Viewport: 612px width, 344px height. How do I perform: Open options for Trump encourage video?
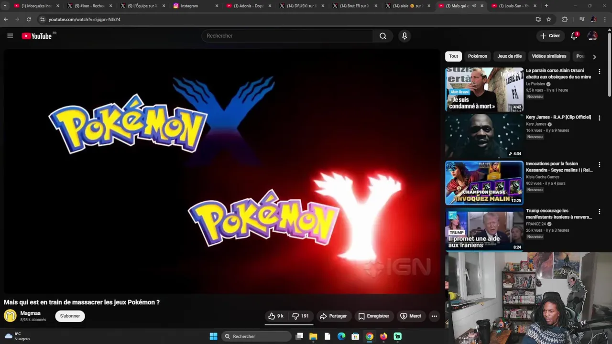[x=599, y=211]
